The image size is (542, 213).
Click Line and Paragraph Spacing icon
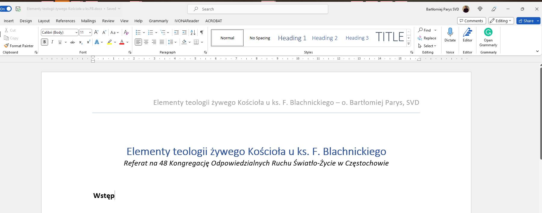click(x=171, y=42)
